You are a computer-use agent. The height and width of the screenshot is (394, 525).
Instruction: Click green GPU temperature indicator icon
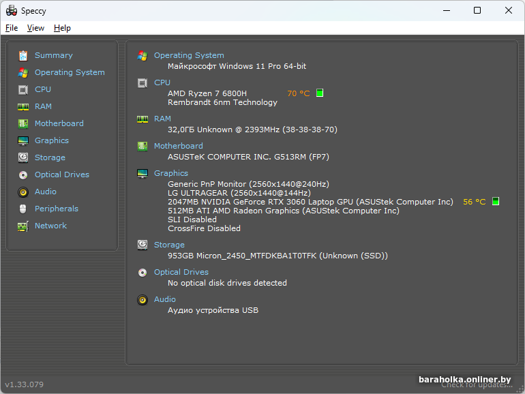point(496,201)
